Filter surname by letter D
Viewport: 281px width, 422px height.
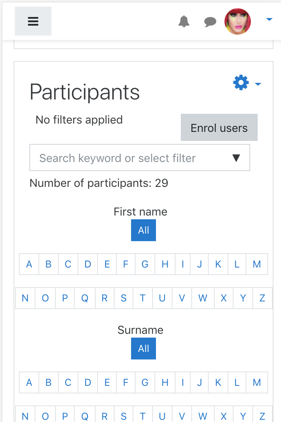pyautogui.click(x=88, y=382)
